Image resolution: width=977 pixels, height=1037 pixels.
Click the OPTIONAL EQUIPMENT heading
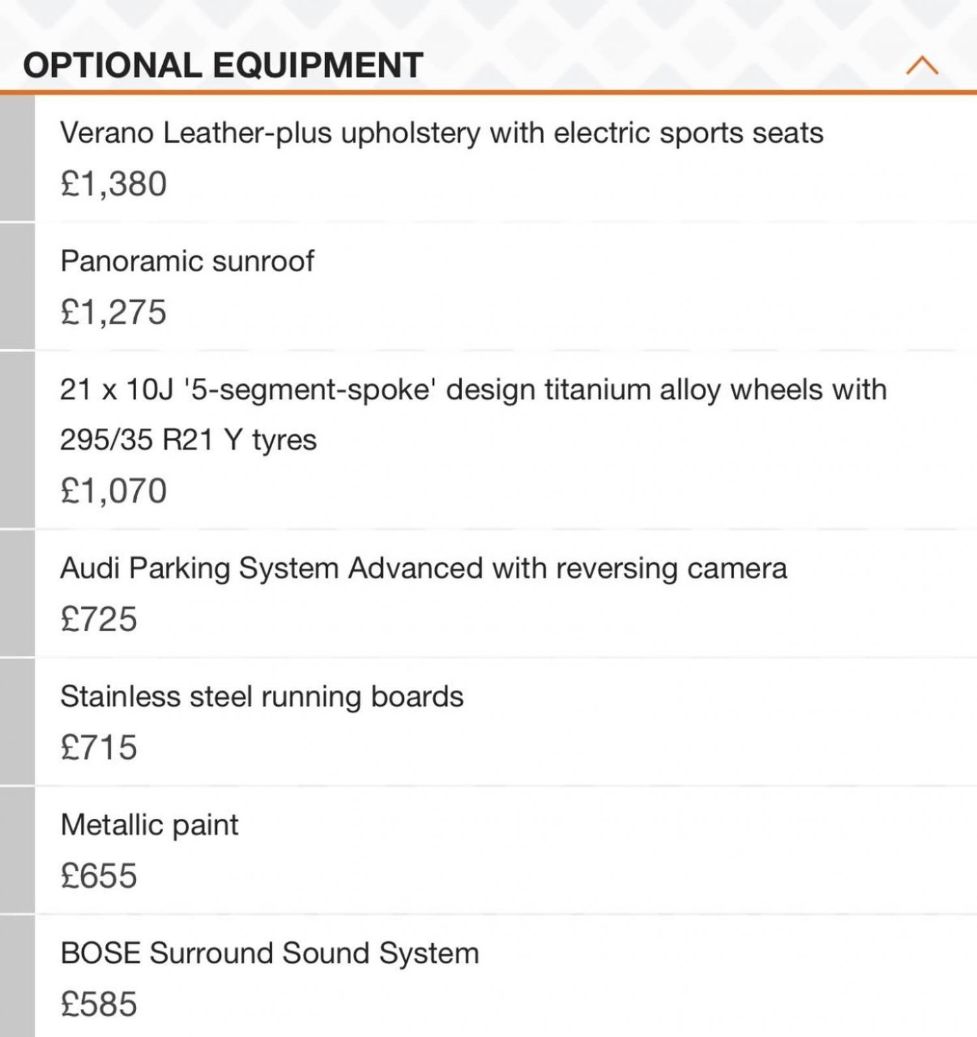coord(223,65)
